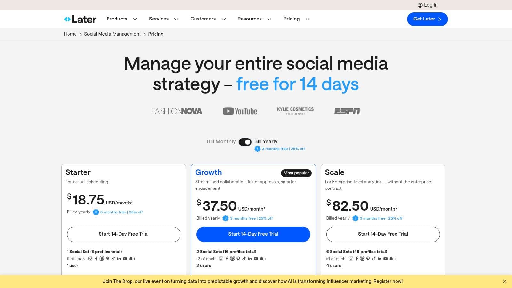Image resolution: width=512 pixels, height=288 pixels.
Task: Select the Bill Monthly option
Action: tap(221, 142)
